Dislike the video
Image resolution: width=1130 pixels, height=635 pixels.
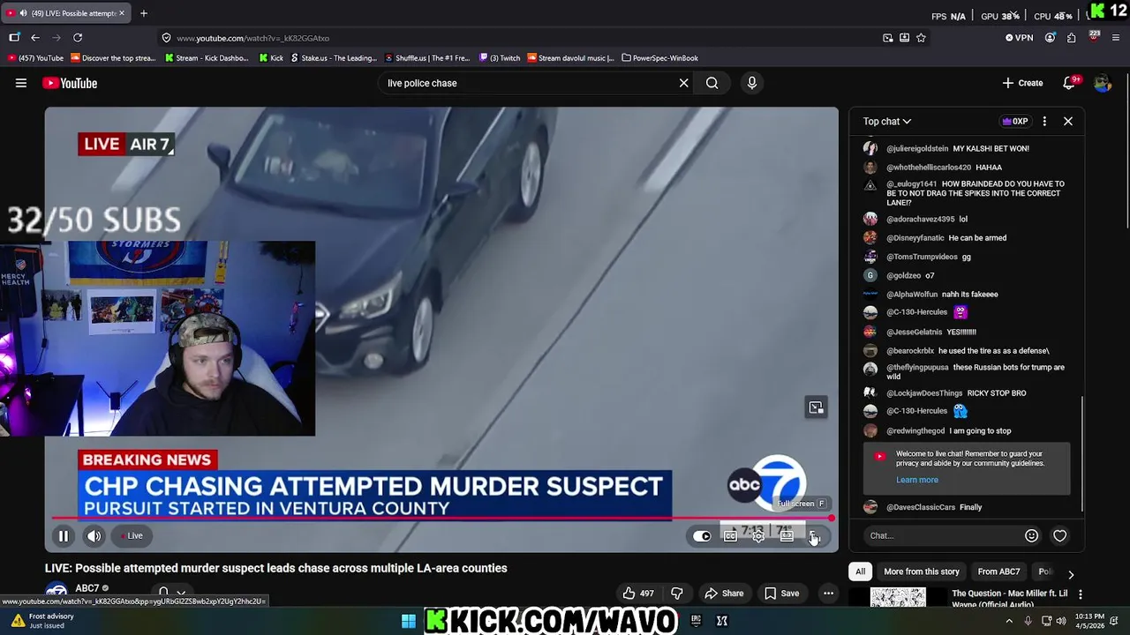click(x=677, y=594)
